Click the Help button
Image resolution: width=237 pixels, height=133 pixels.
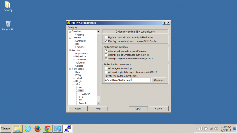(98, 108)
